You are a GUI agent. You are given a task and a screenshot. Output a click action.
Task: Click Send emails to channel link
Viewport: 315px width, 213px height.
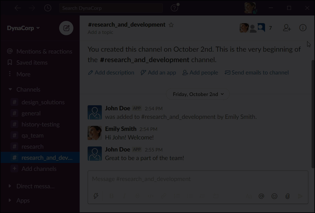click(256, 73)
